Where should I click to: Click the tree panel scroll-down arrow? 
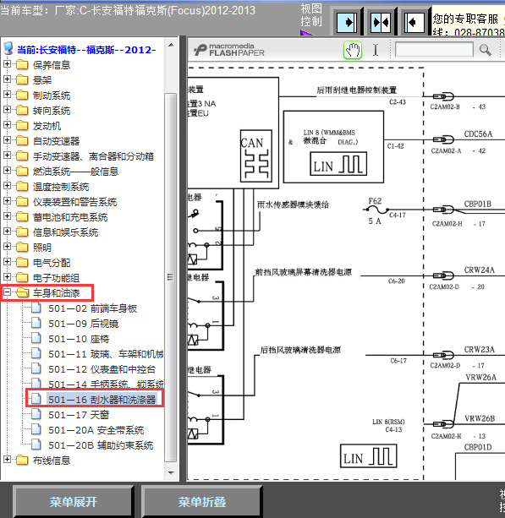(171, 472)
